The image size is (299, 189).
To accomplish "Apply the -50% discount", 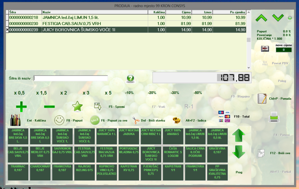I will click(x=198, y=93).
